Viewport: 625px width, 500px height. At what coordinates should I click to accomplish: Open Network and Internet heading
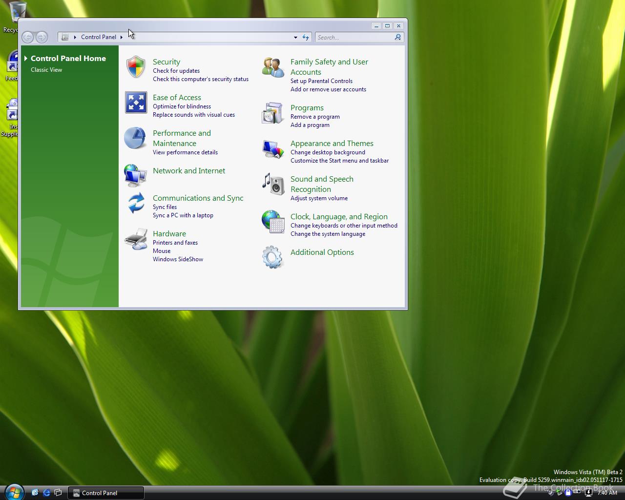click(x=189, y=171)
